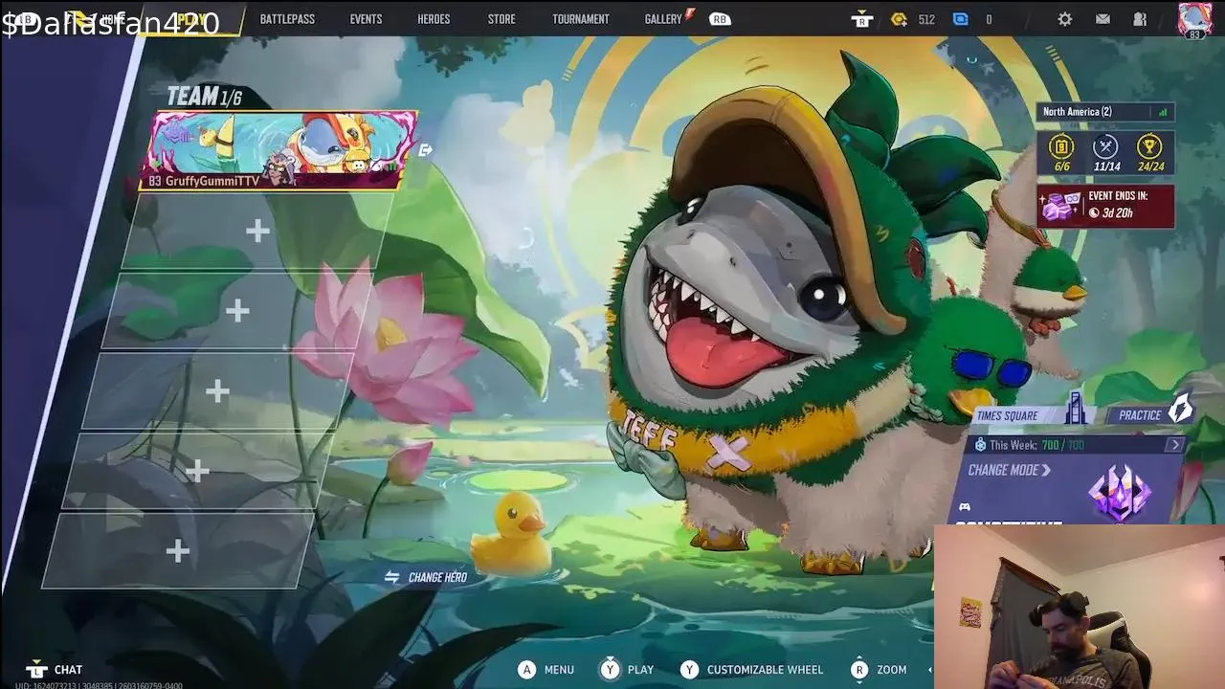The width and height of the screenshot is (1225, 689).
Task: Click the gold Lattice currency icon
Action: [x=899, y=19]
